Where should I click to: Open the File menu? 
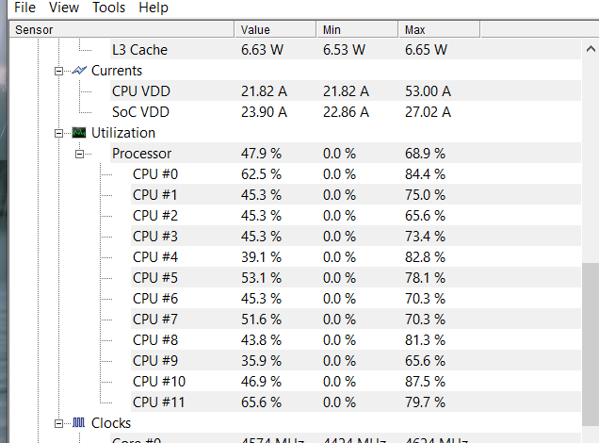point(24,8)
